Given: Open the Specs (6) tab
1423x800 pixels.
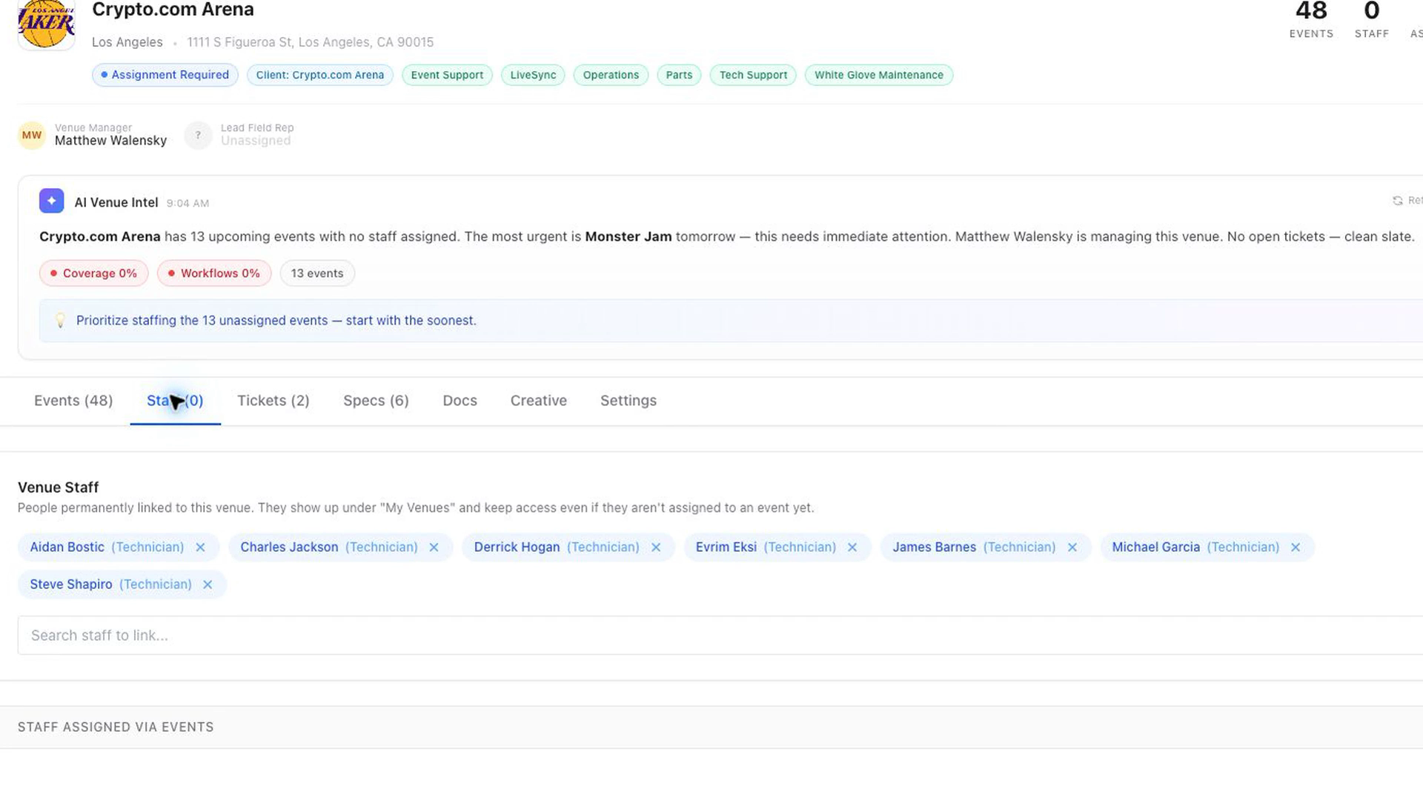Looking at the screenshot, I should click(376, 401).
